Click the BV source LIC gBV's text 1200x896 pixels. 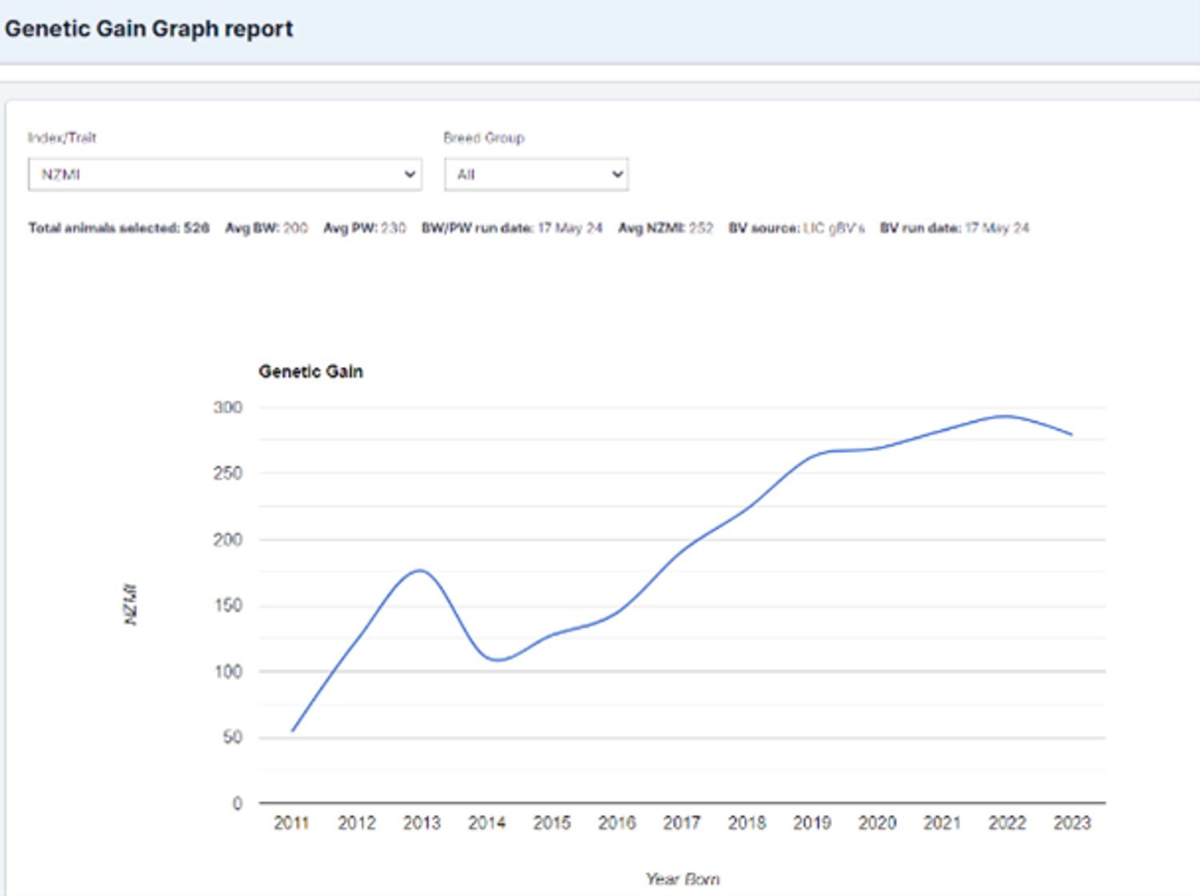(x=796, y=228)
